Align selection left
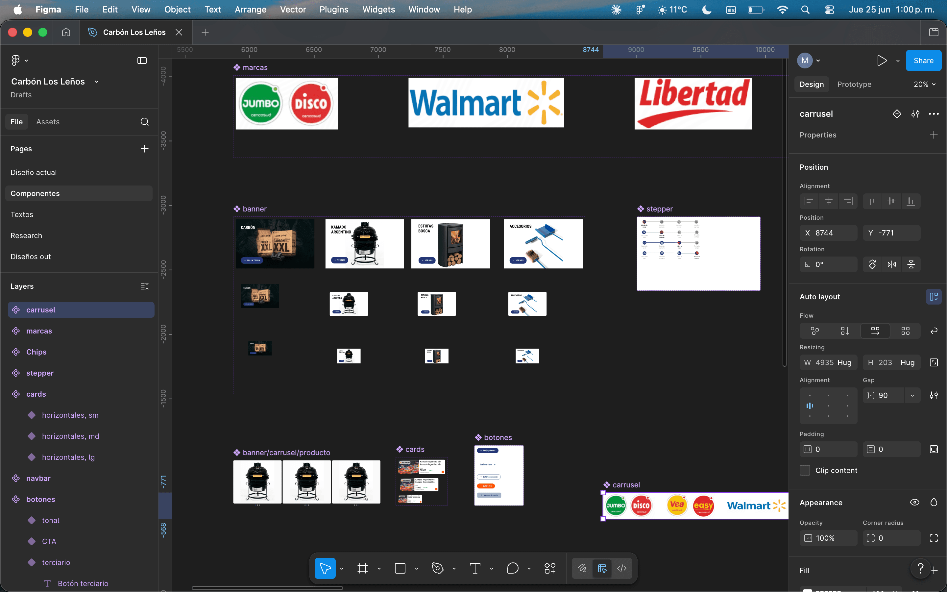947x592 pixels. pos(809,201)
